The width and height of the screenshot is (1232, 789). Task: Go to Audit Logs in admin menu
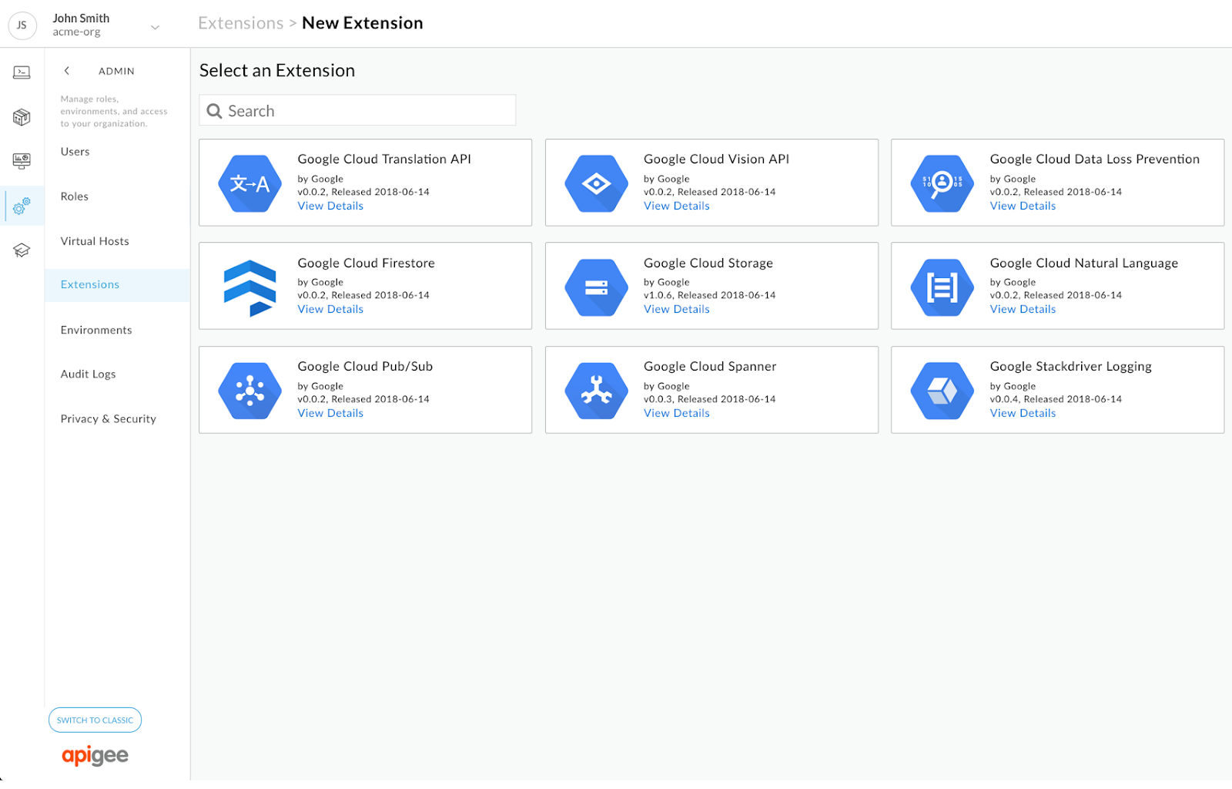click(x=89, y=374)
